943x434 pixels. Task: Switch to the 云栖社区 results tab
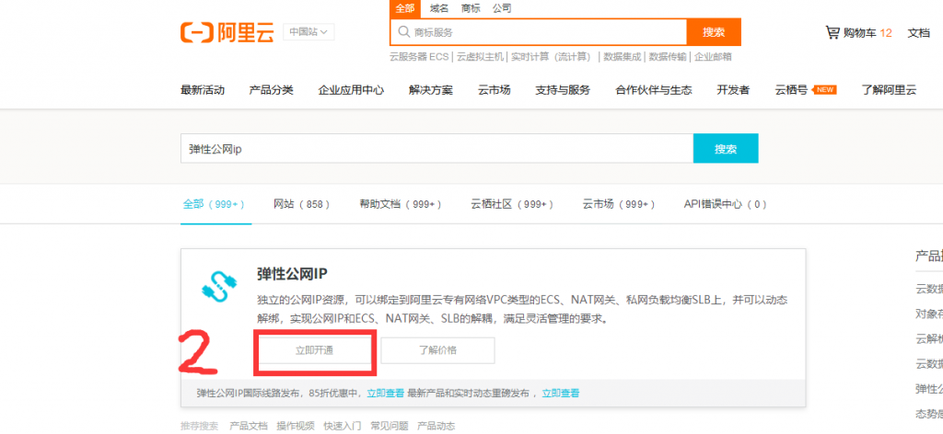tap(511, 204)
